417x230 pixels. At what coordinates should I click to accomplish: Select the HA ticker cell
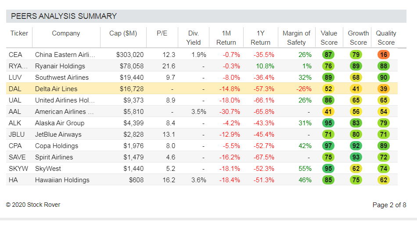point(13,180)
